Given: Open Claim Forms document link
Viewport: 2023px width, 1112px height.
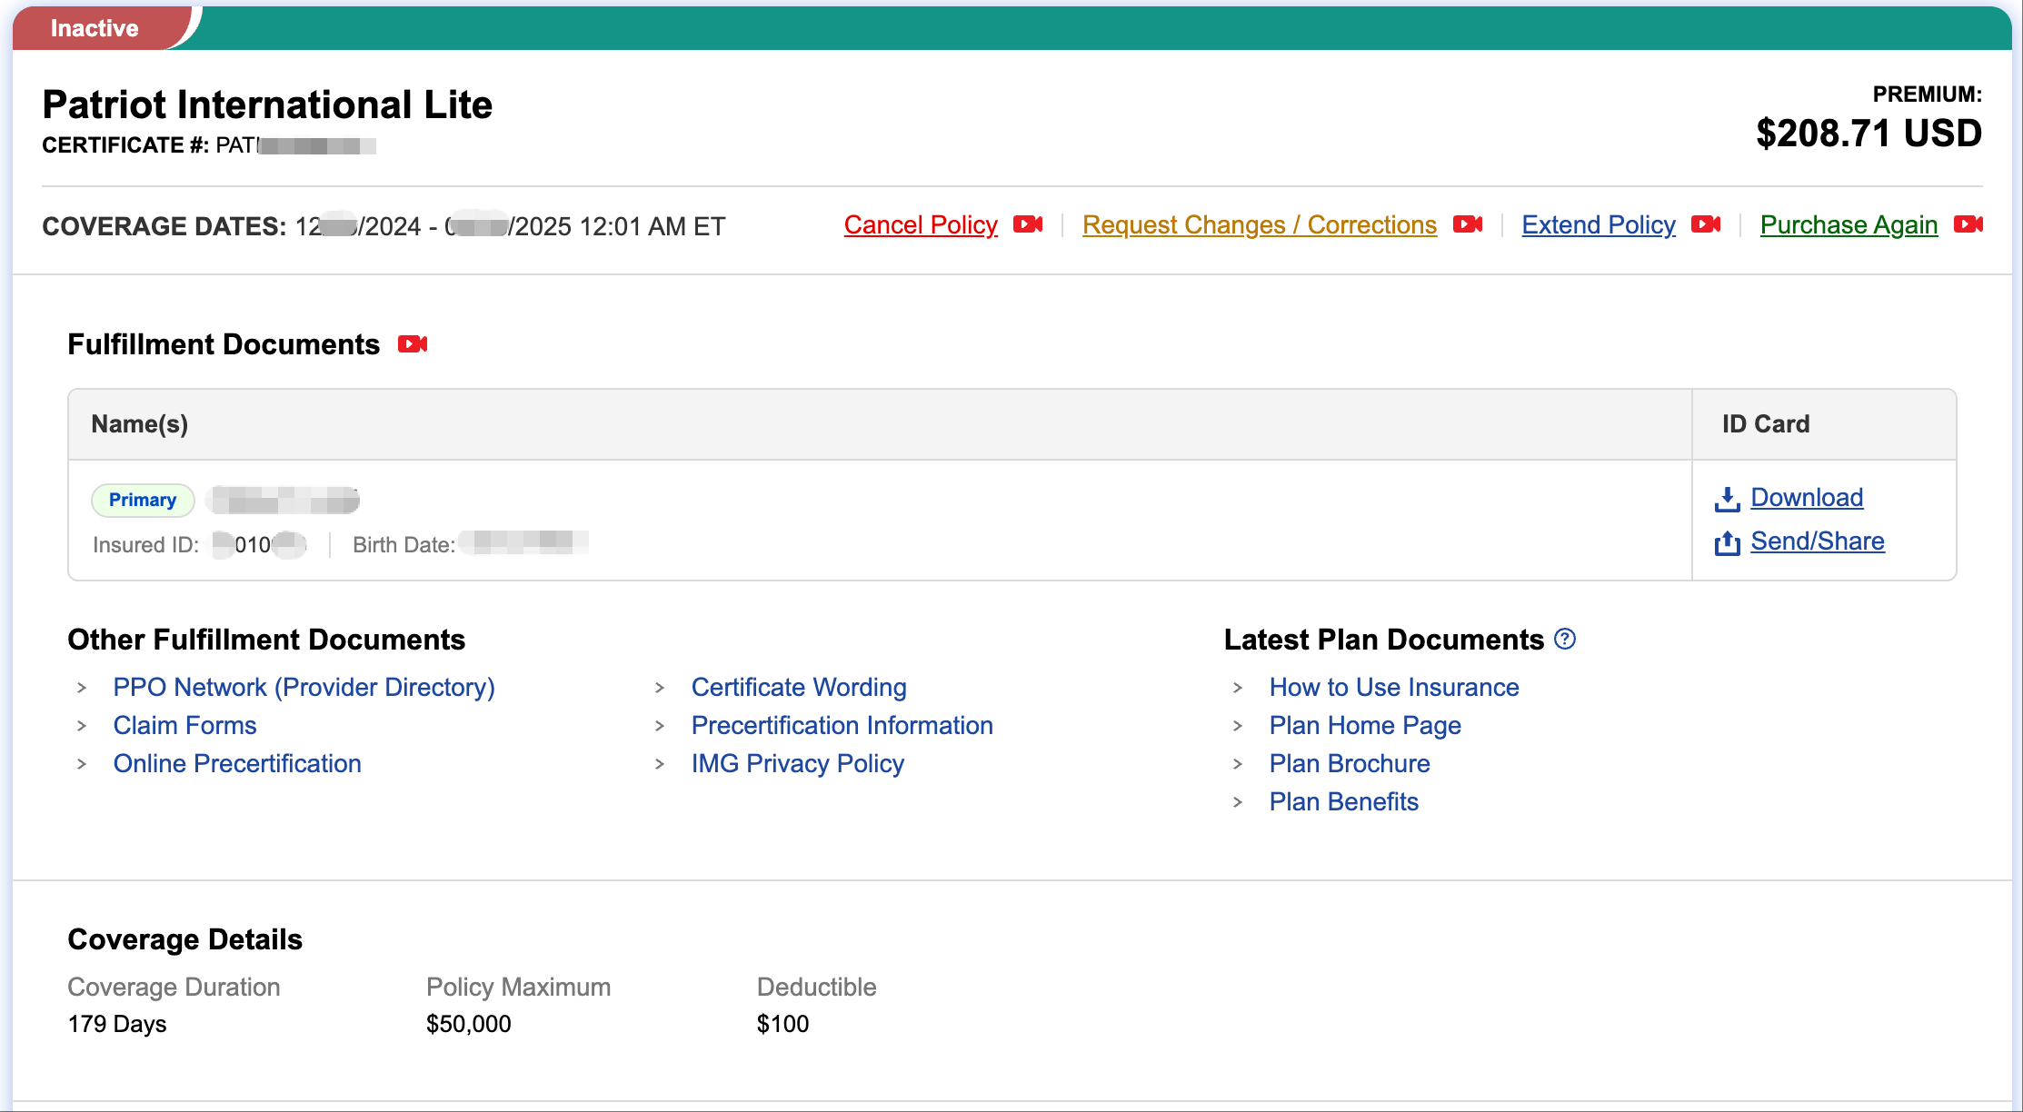Looking at the screenshot, I should point(184,725).
